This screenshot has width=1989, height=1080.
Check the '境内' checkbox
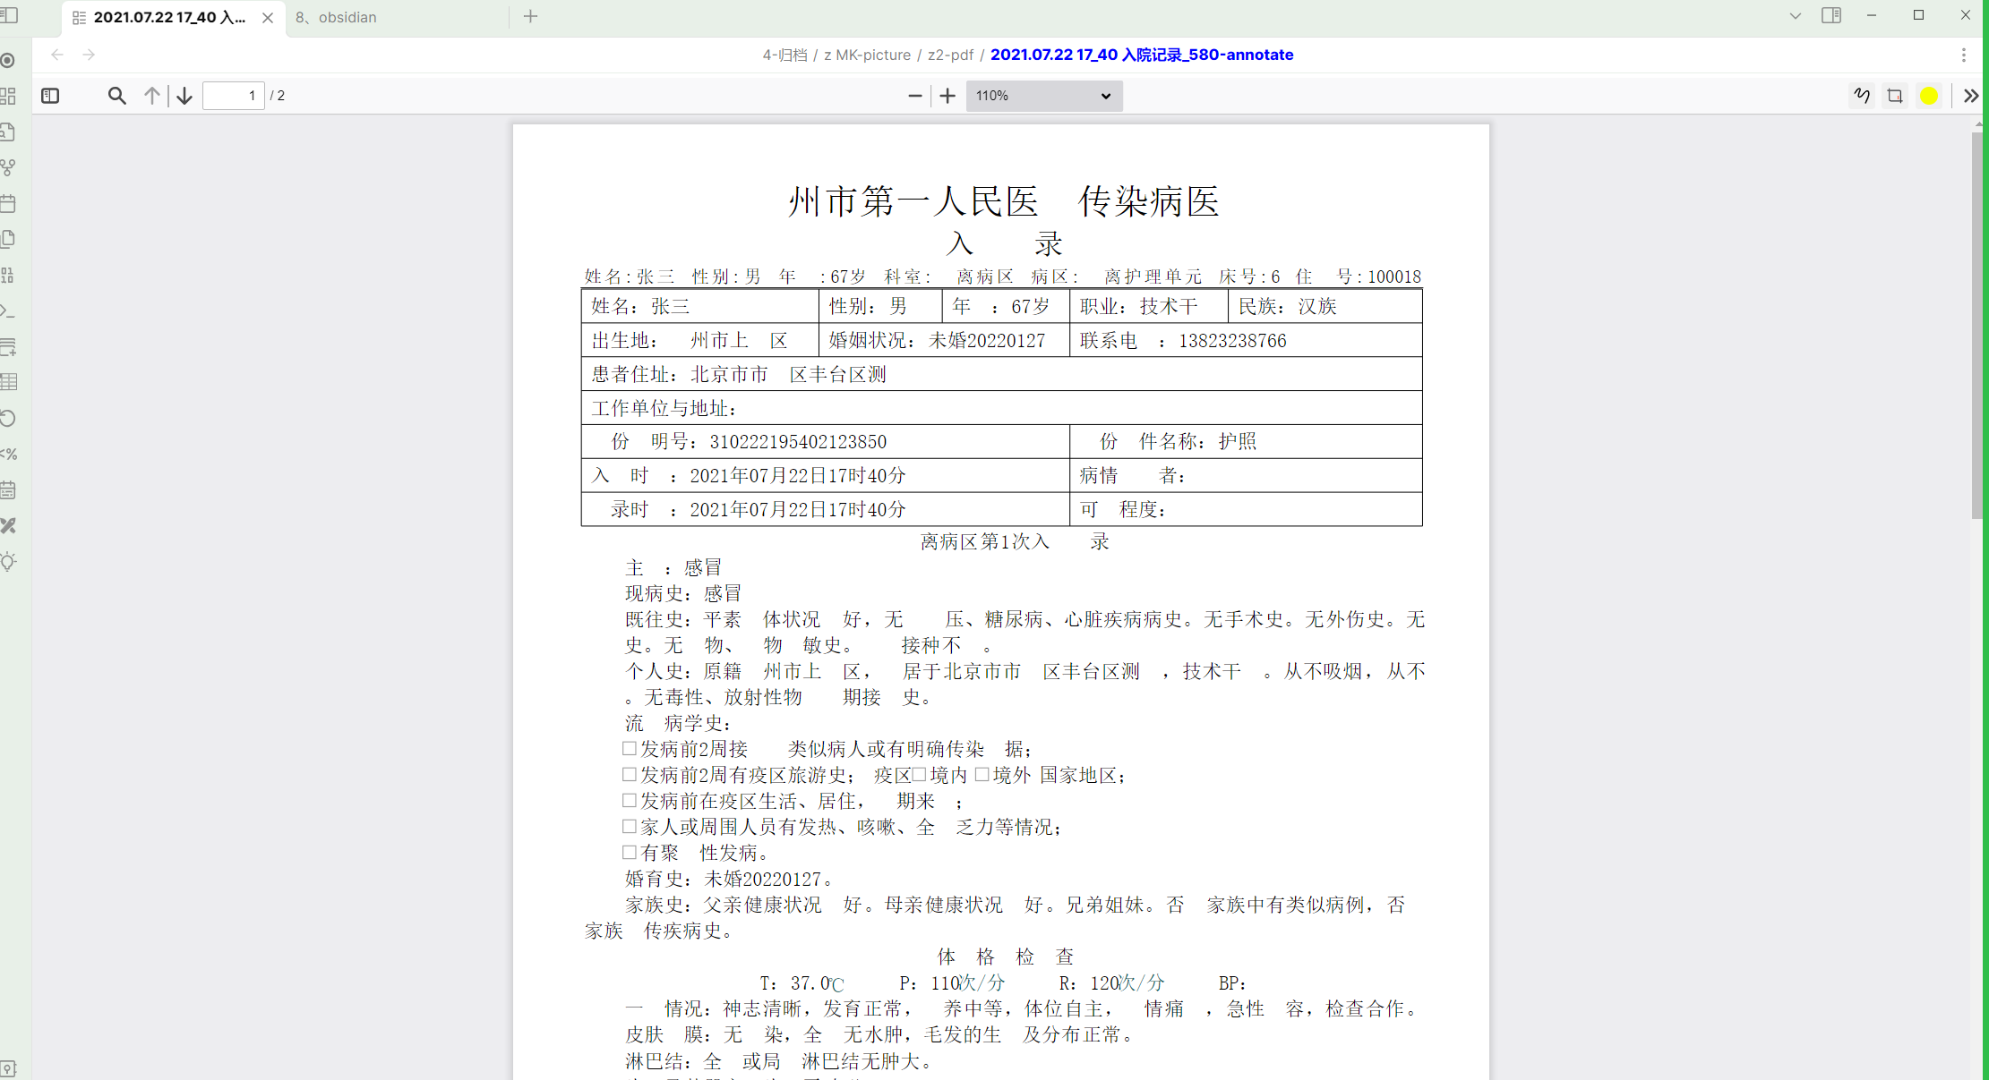pos(919,774)
